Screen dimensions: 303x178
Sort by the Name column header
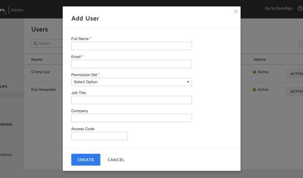pos(37,59)
